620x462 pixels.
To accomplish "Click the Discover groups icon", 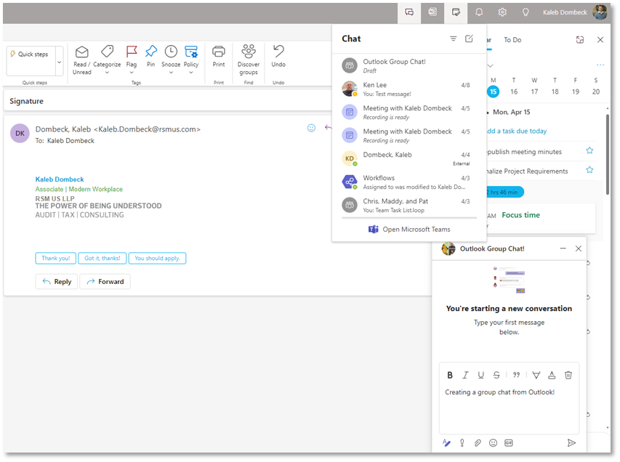I will [249, 59].
